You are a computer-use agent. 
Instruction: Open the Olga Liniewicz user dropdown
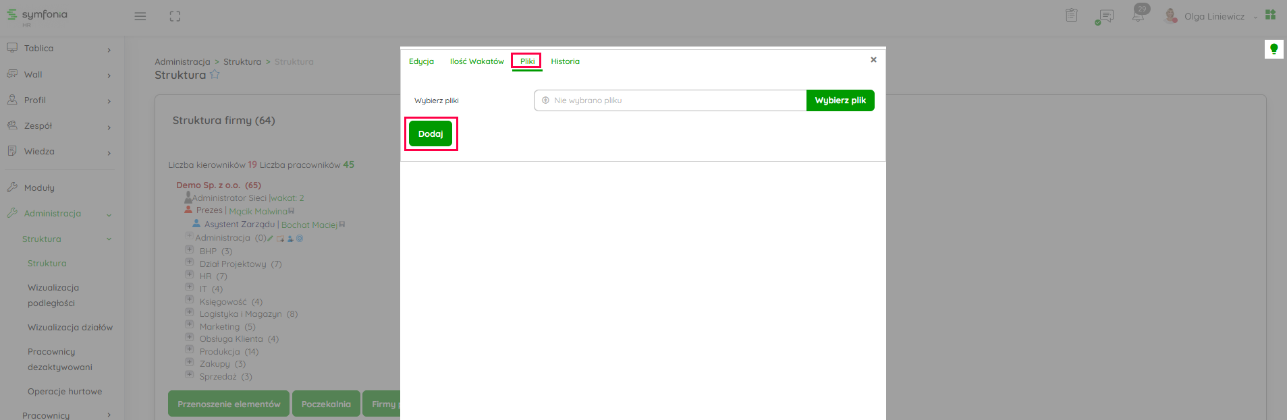1213,16
